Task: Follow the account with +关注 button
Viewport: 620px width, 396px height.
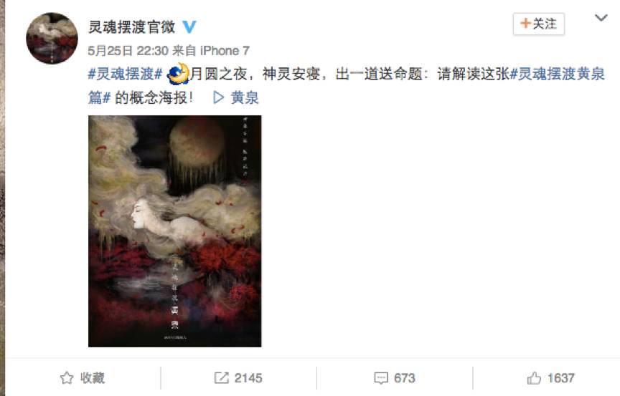Action: (538, 24)
